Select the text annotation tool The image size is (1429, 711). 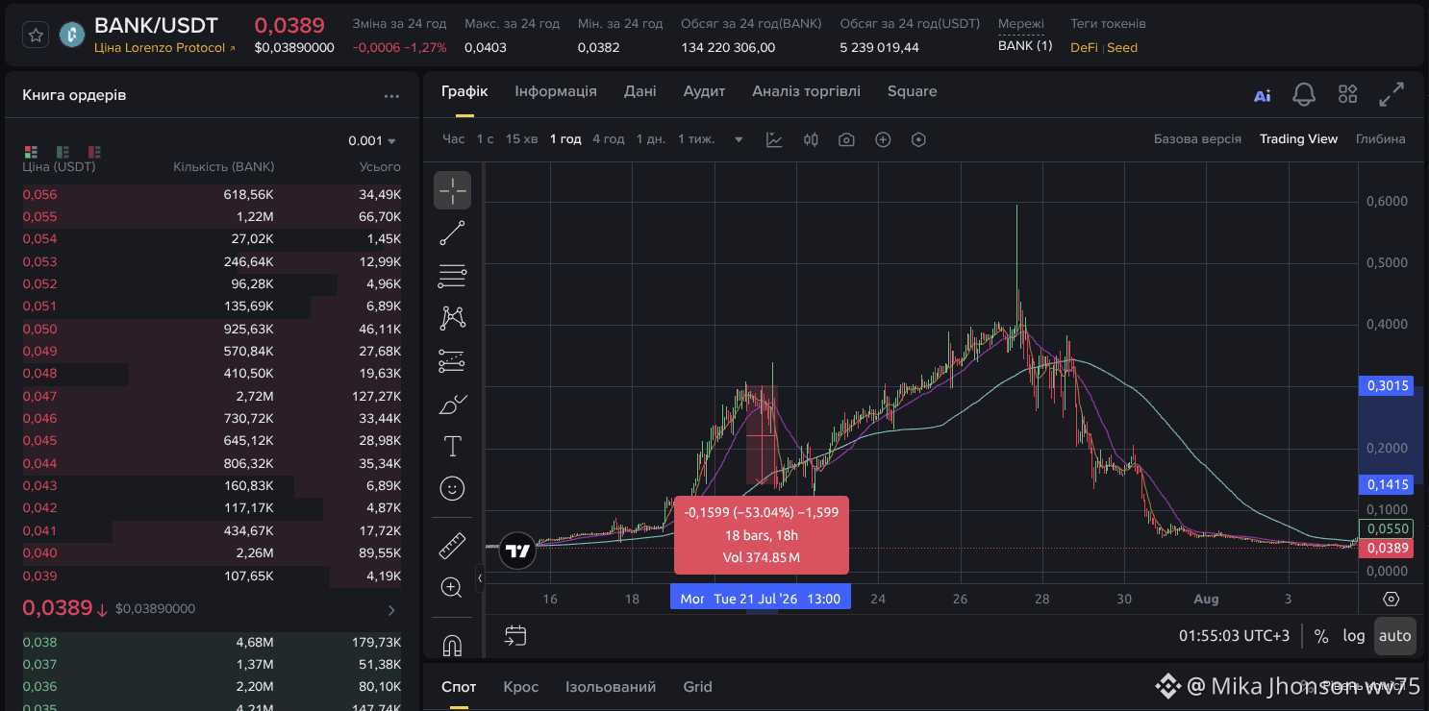pos(452,446)
